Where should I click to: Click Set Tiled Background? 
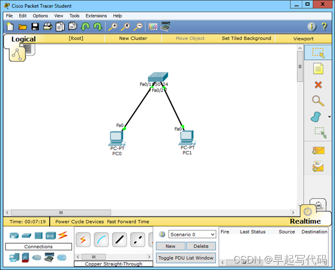tap(246, 38)
